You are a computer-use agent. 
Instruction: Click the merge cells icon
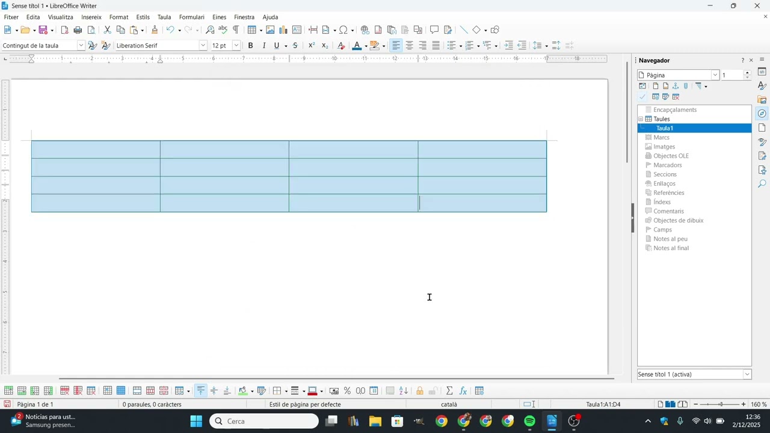click(137, 391)
